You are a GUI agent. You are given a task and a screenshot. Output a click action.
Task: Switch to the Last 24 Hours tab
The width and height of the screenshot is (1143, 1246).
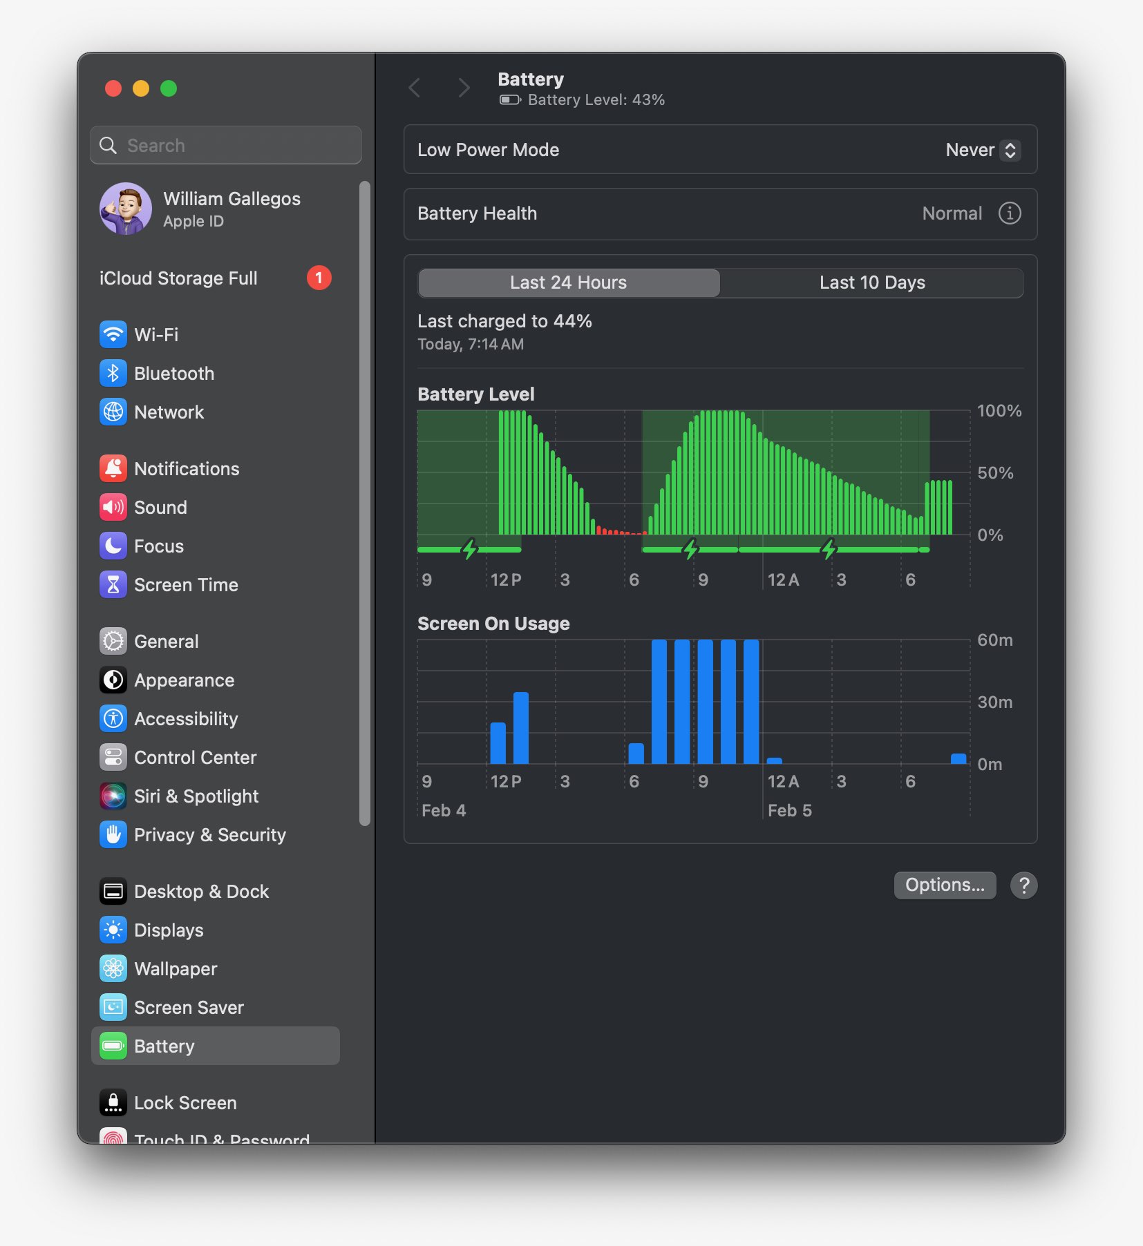pos(569,282)
